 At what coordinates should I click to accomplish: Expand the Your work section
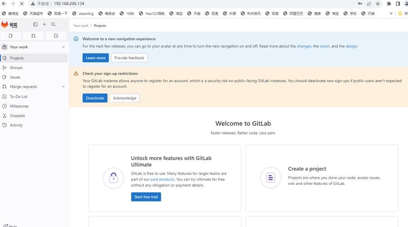coord(34,47)
